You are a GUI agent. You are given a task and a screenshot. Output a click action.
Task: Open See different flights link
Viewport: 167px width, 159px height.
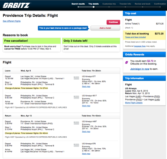[x=12, y=21]
